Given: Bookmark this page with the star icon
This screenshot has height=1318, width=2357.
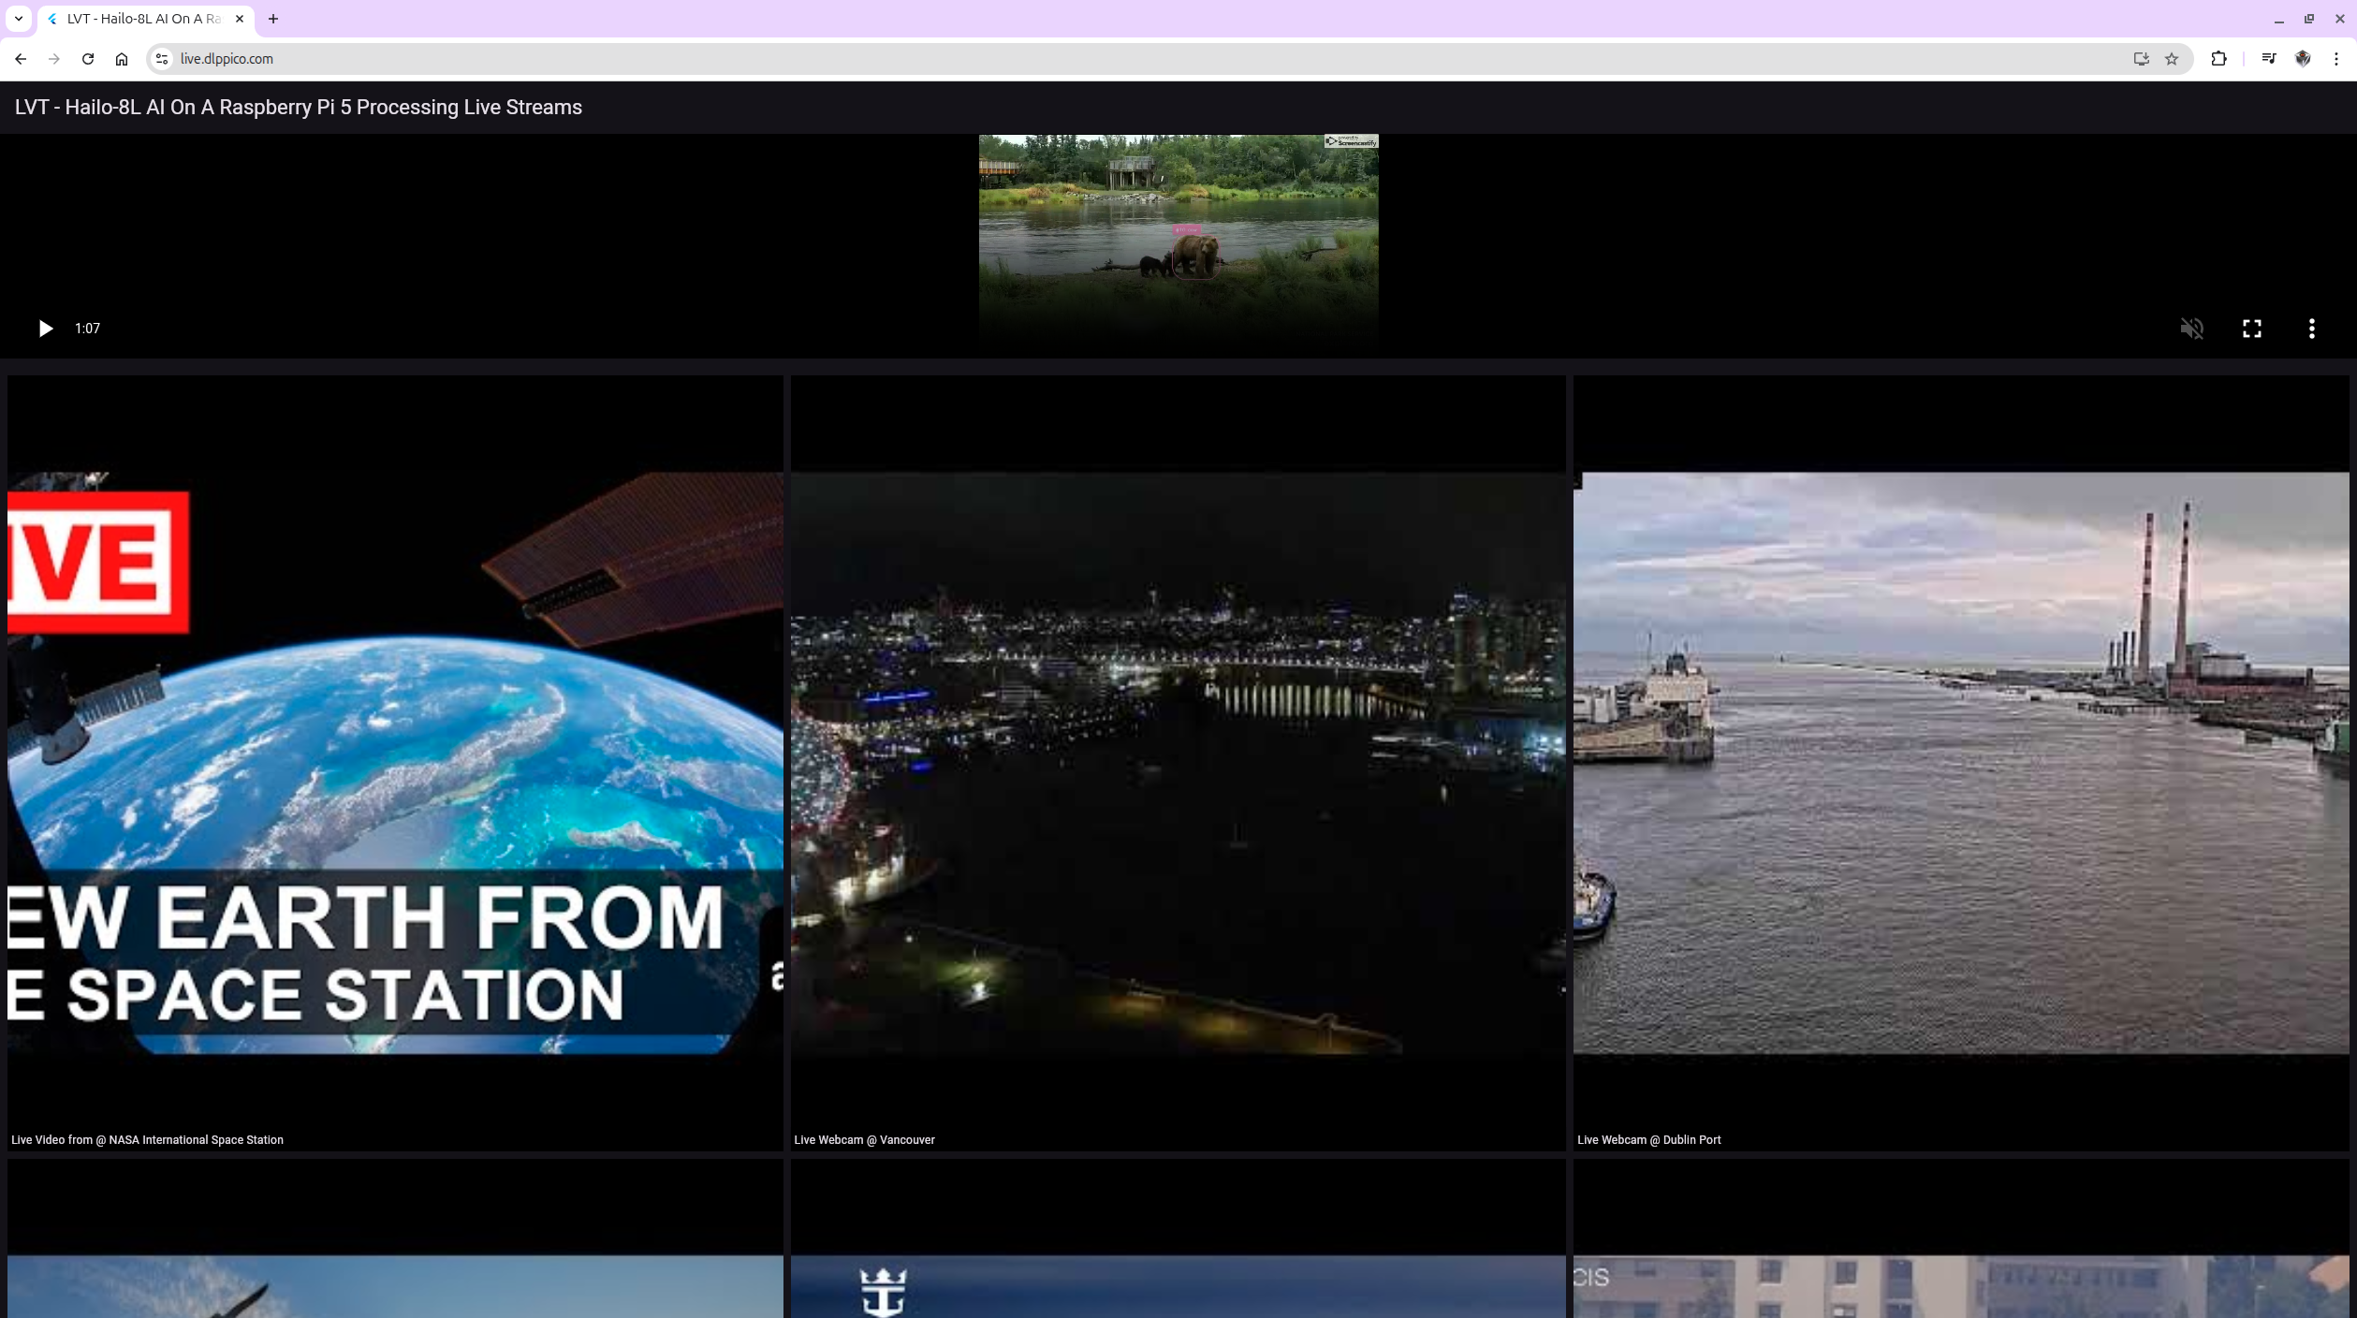Looking at the screenshot, I should coord(2172,59).
